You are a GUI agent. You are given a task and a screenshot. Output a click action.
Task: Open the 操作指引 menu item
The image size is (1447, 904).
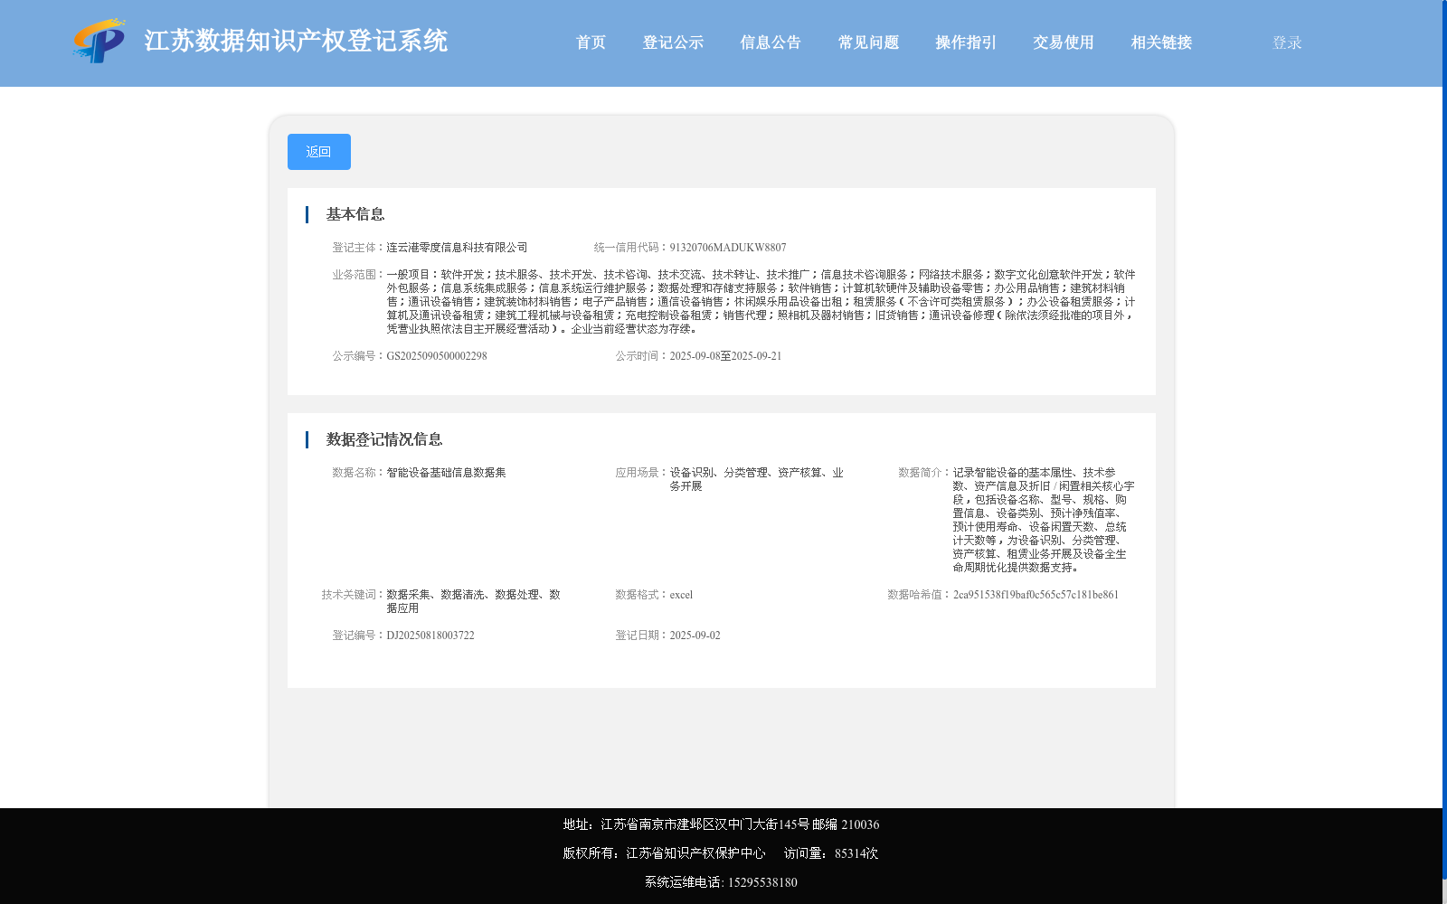pyautogui.click(x=966, y=42)
